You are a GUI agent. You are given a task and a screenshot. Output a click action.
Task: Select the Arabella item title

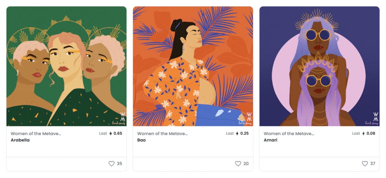click(x=20, y=140)
